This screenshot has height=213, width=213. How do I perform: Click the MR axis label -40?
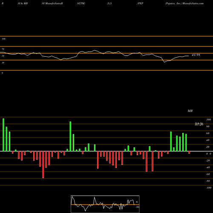coord(208,167)
